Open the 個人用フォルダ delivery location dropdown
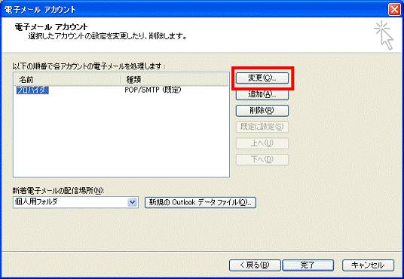The height and width of the screenshot is (279, 404). coord(133,202)
